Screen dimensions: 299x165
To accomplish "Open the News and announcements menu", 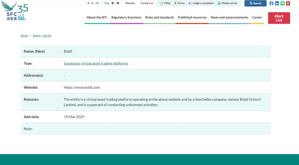I will coord(229,17).
